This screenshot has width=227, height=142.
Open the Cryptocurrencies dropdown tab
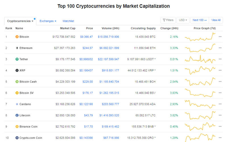(x=20, y=21)
